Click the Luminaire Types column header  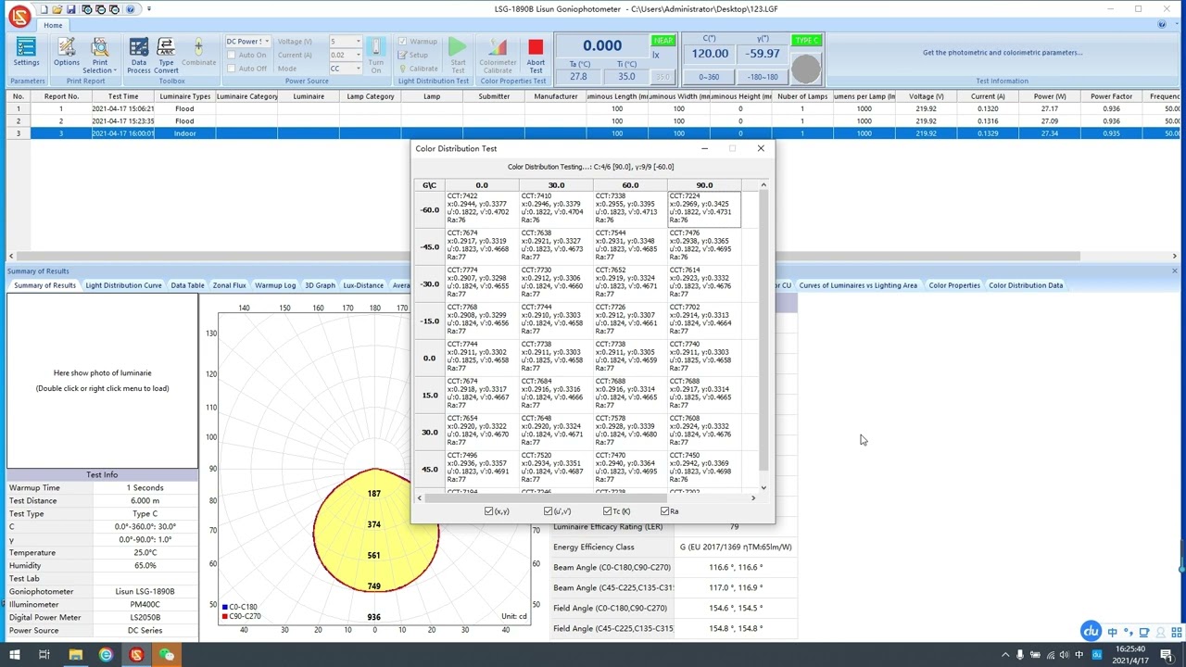click(184, 96)
